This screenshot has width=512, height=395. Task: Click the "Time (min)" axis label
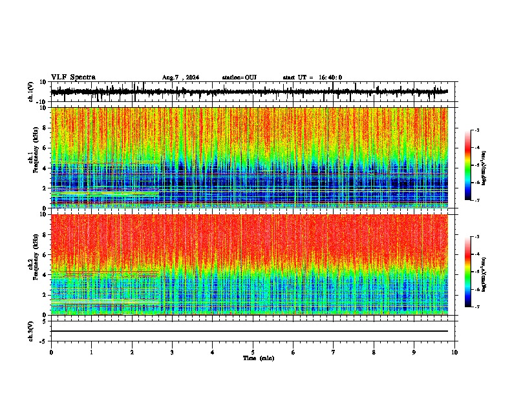point(259,358)
